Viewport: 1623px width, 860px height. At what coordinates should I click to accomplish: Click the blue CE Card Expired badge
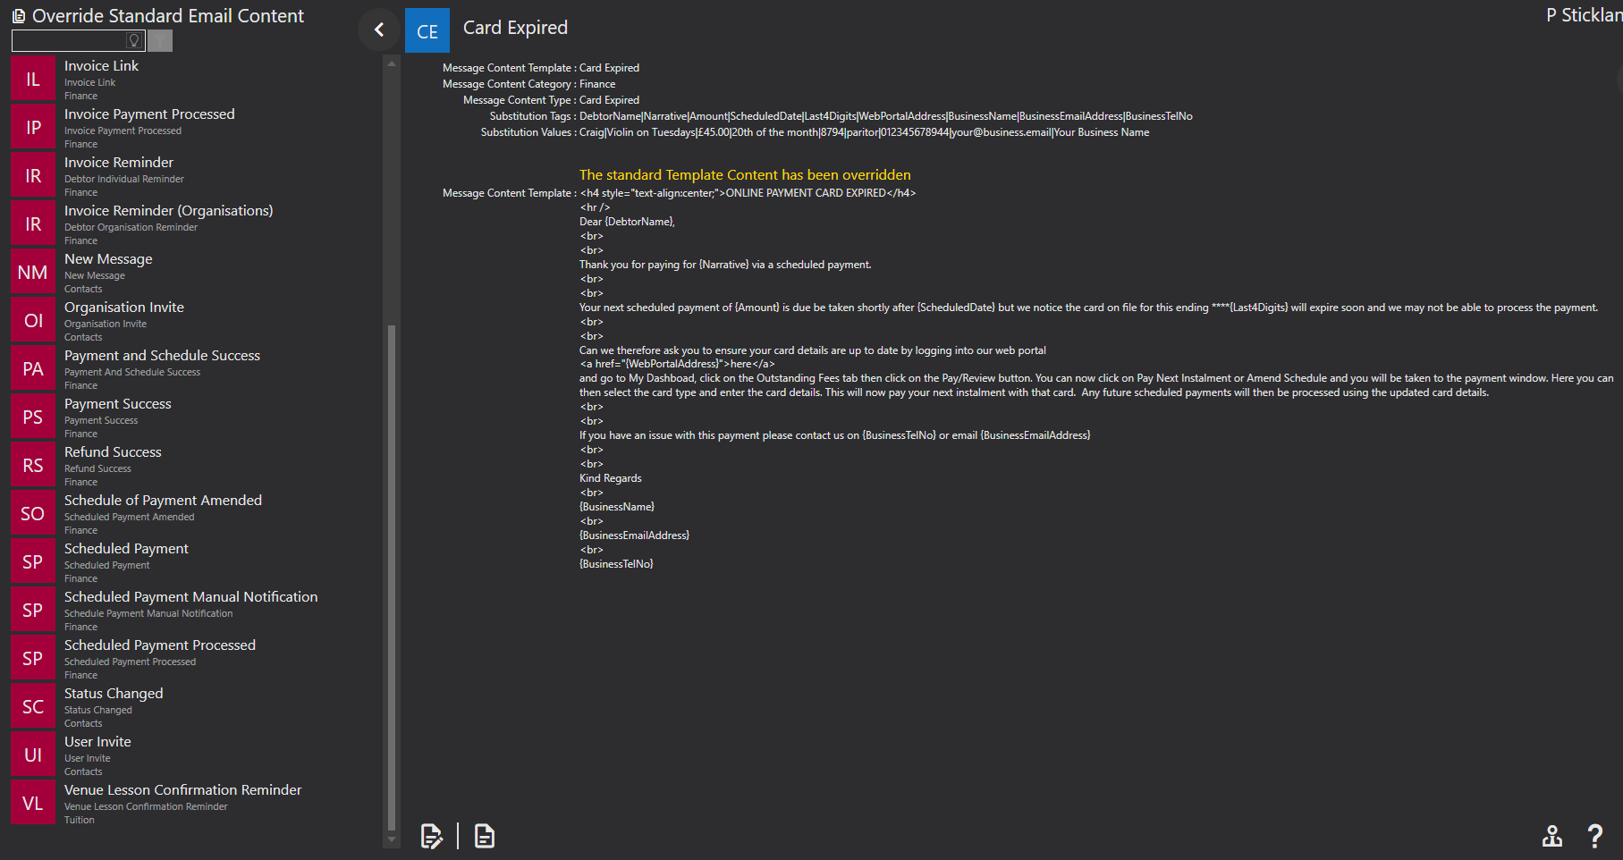click(427, 30)
